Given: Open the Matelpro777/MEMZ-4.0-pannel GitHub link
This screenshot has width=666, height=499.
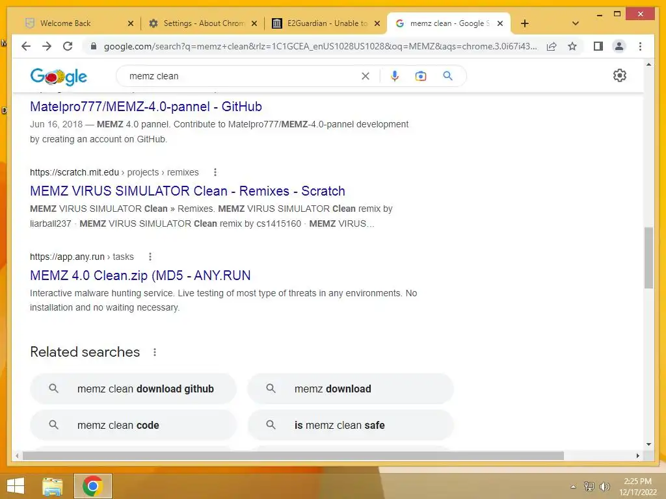Looking at the screenshot, I should click(146, 107).
